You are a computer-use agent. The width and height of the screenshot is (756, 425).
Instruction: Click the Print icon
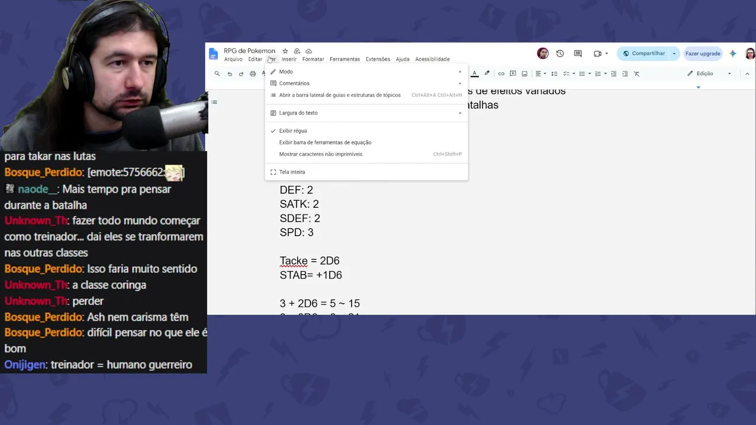pyautogui.click(x=253, y=74)
